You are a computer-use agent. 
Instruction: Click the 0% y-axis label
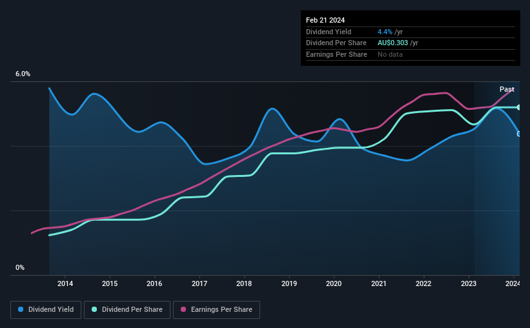click(x=20, y=267)
